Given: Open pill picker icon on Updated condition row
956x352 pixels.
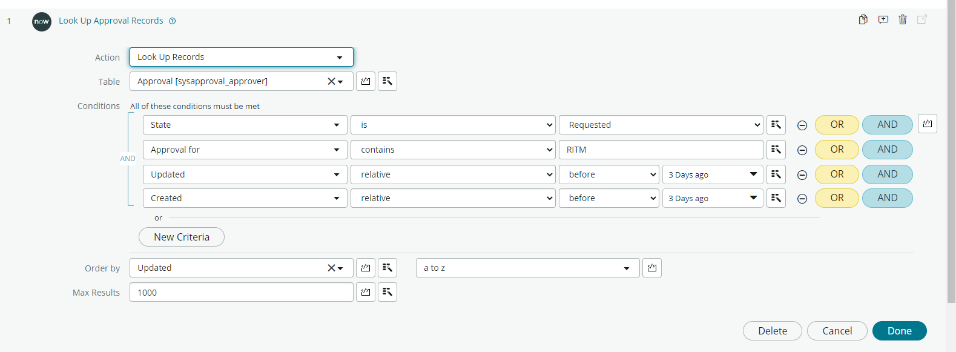Looking at the screenshot, I should [x=776, y=174].
